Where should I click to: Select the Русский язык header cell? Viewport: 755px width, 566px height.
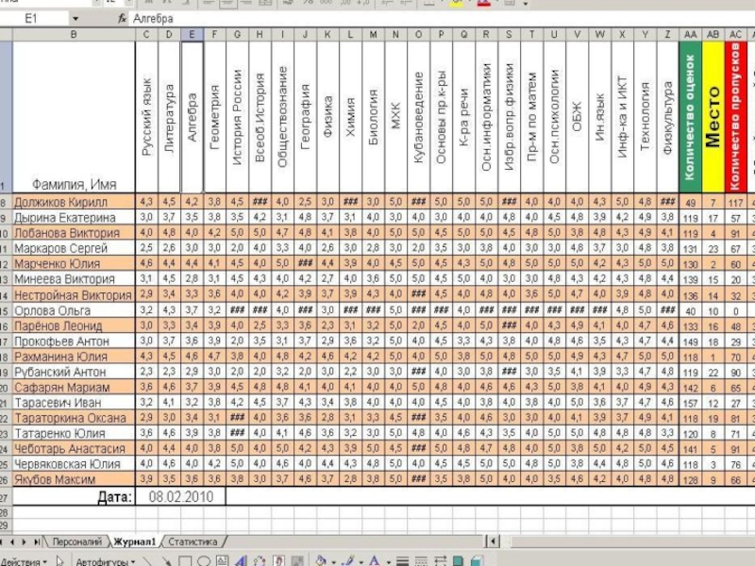146,117
